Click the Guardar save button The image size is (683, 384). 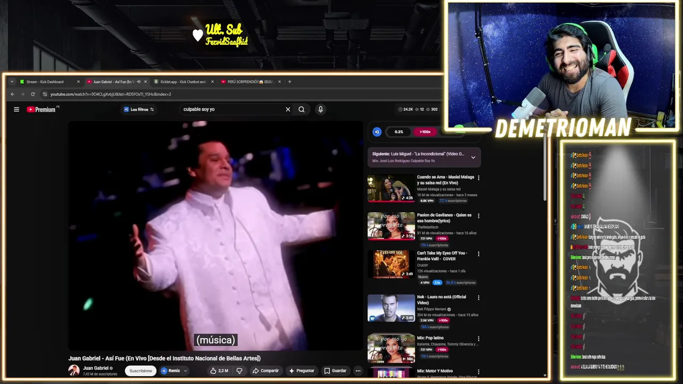click(335, 371)
